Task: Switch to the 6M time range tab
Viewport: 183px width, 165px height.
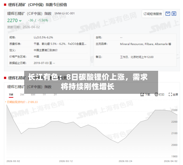Action: (x=33, y=95)
